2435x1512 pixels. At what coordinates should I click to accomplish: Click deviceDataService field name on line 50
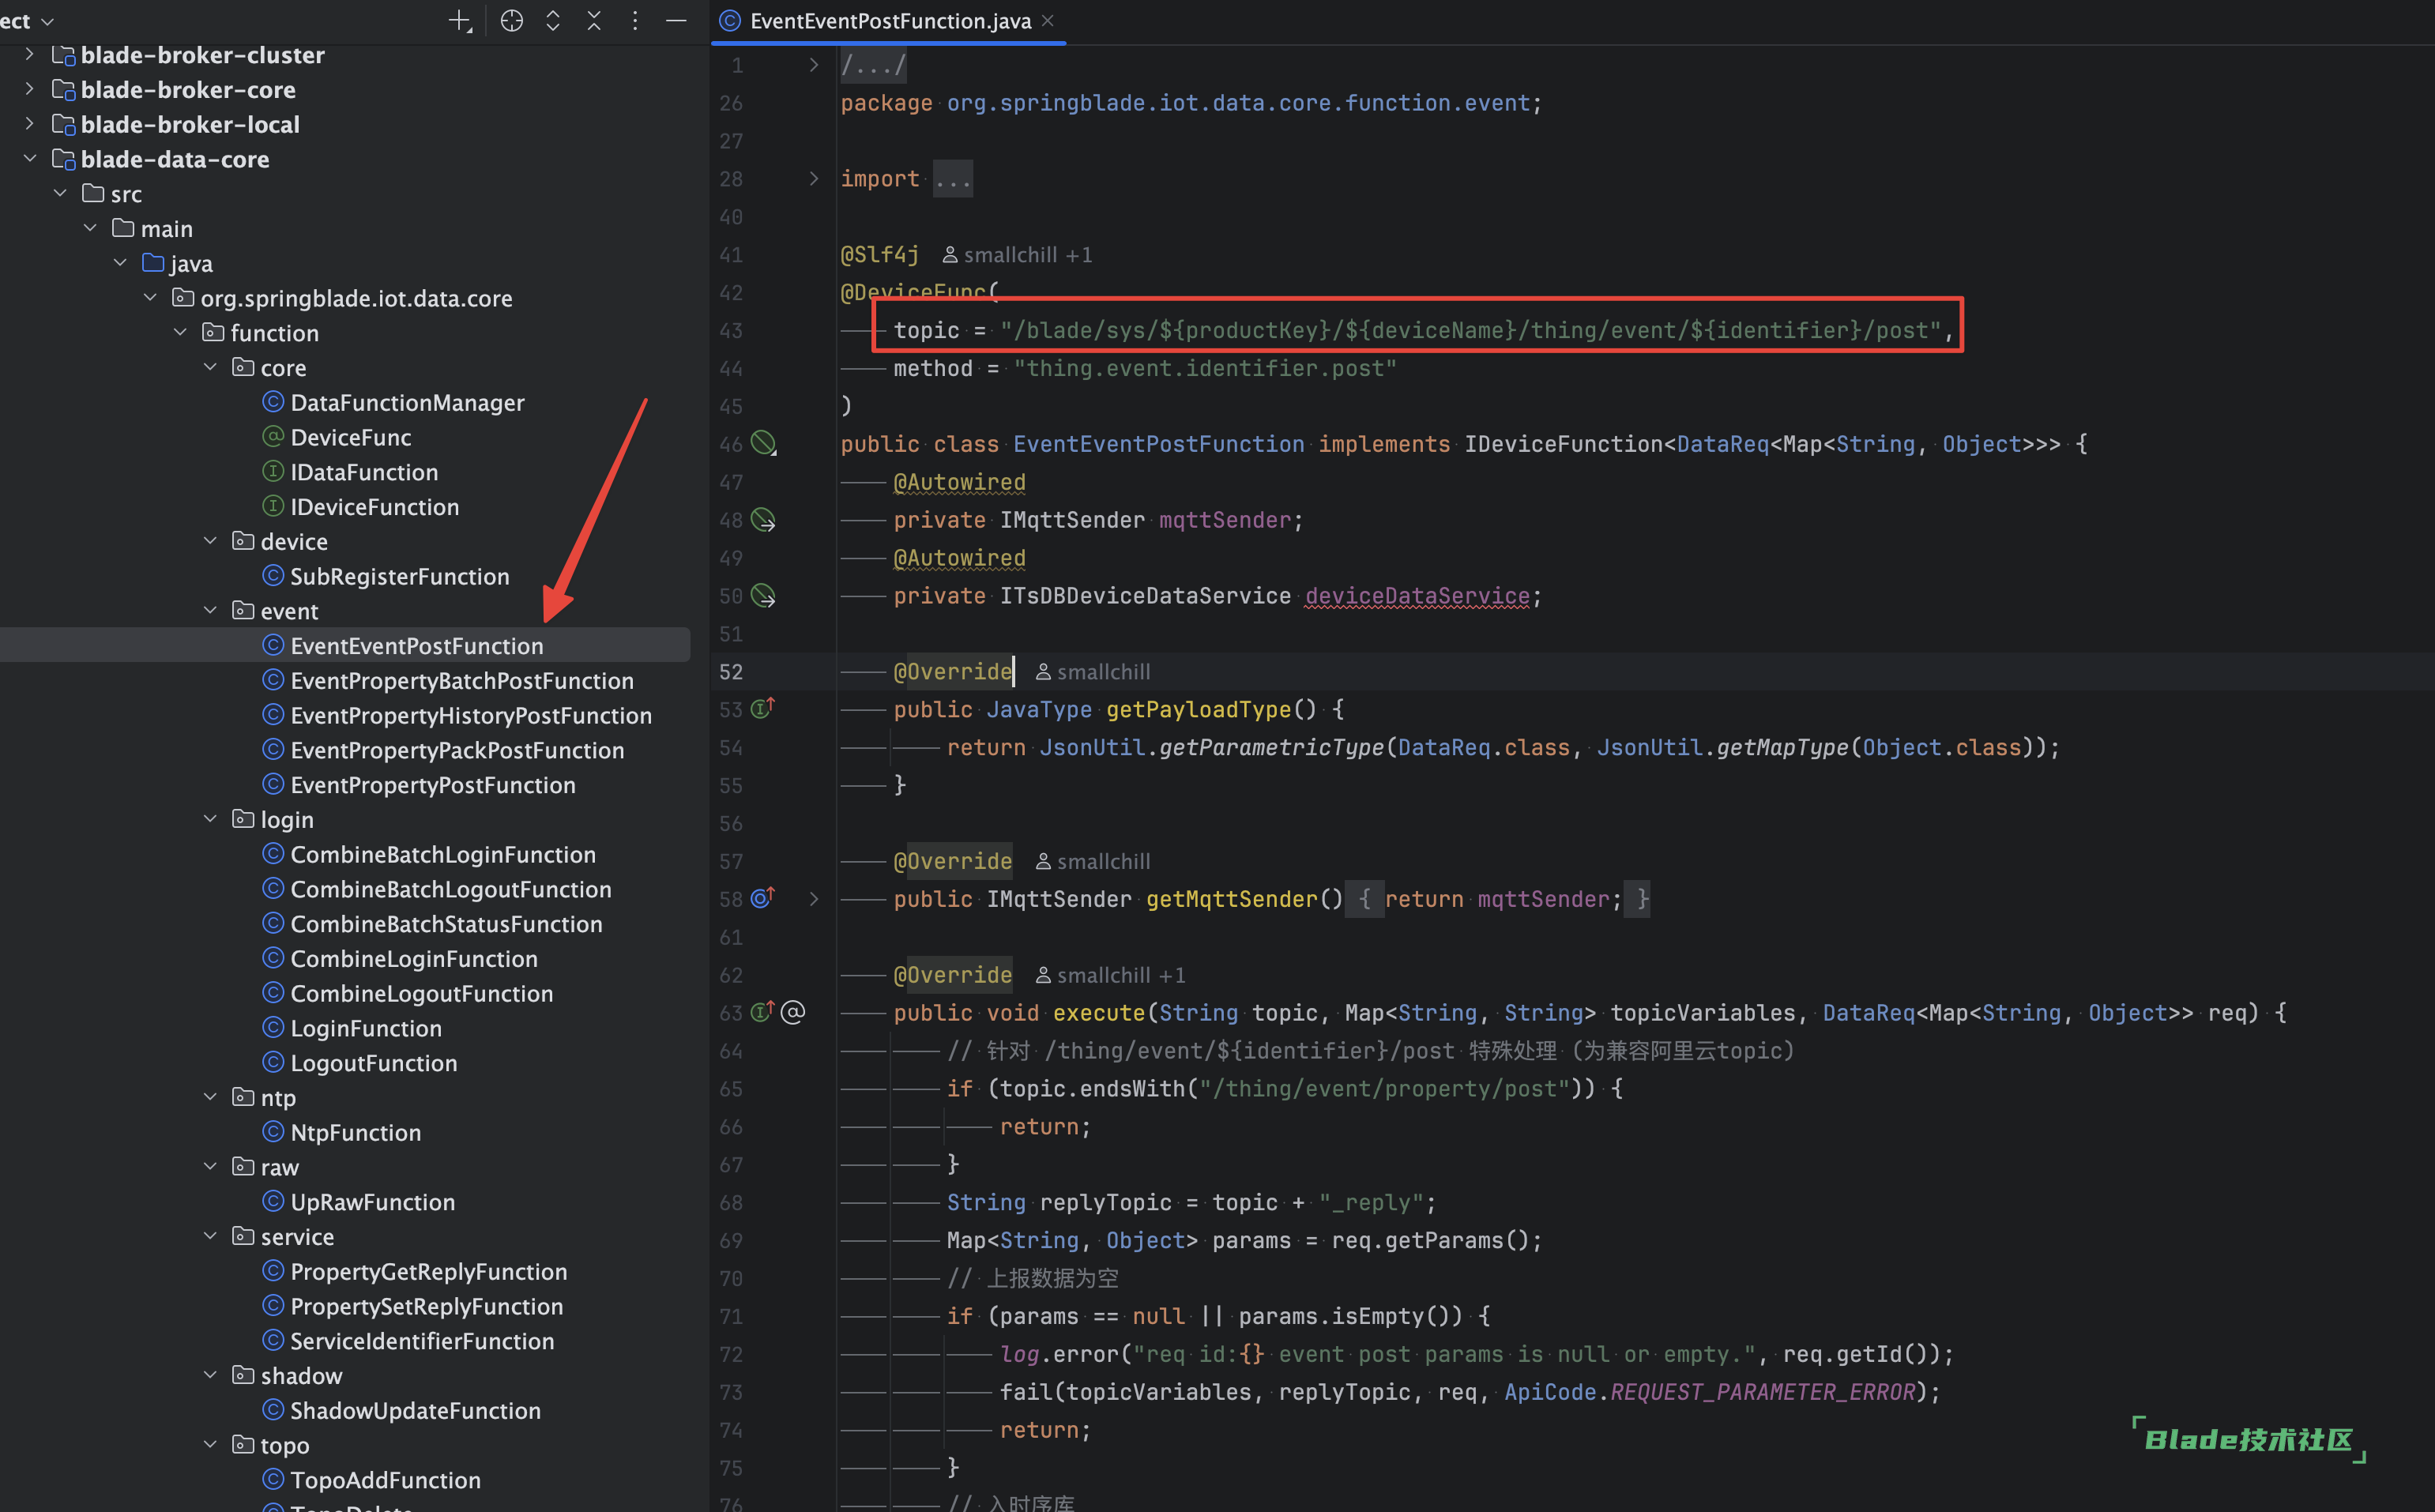click(1417, 596)
